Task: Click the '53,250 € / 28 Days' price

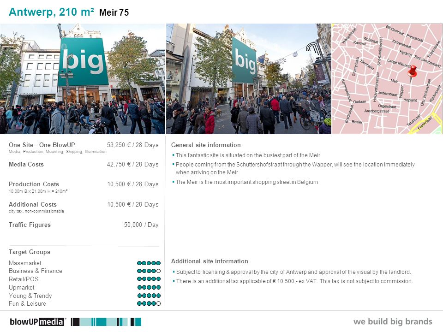Action: pyautogui.click(x=132, y=145)
